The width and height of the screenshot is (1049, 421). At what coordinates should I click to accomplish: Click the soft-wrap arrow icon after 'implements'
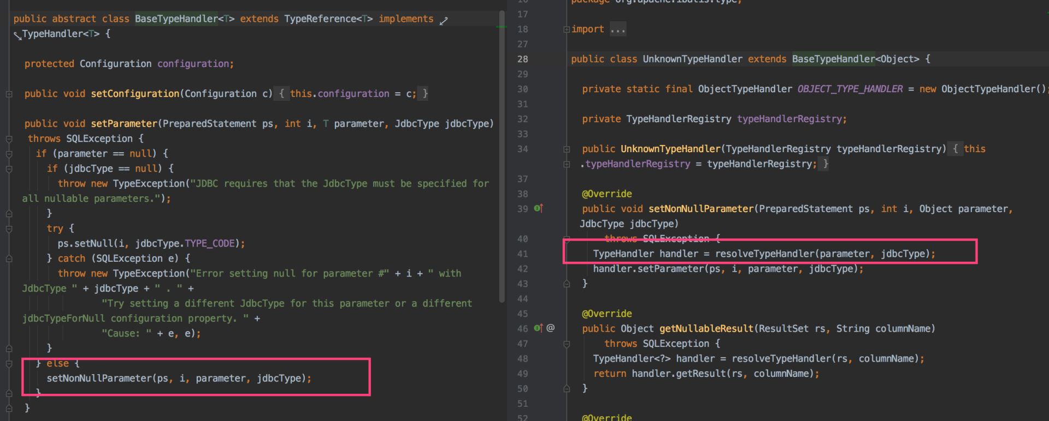pyautogui.click(x=444, y=21)
